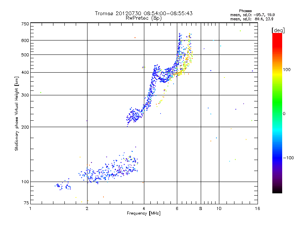Click the black bottom of the colorbar

tap(277, 190)
